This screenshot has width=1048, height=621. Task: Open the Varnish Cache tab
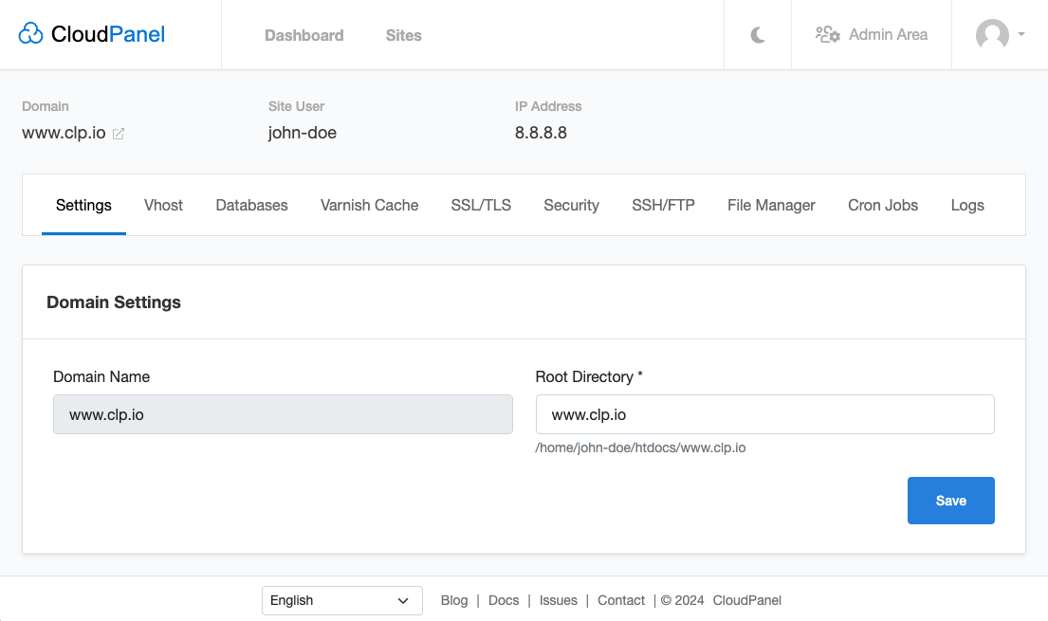click(369, 205)
